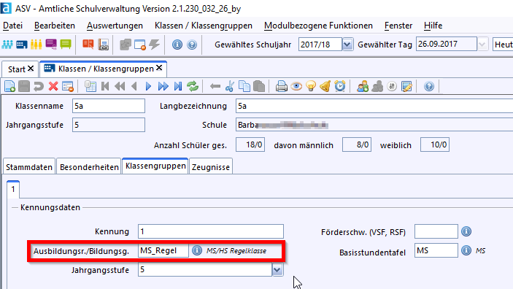Image resolution: width=513 pixels, height=289 pixels.
Task: Click the form with red minus icon
Action: click(68, 86)
